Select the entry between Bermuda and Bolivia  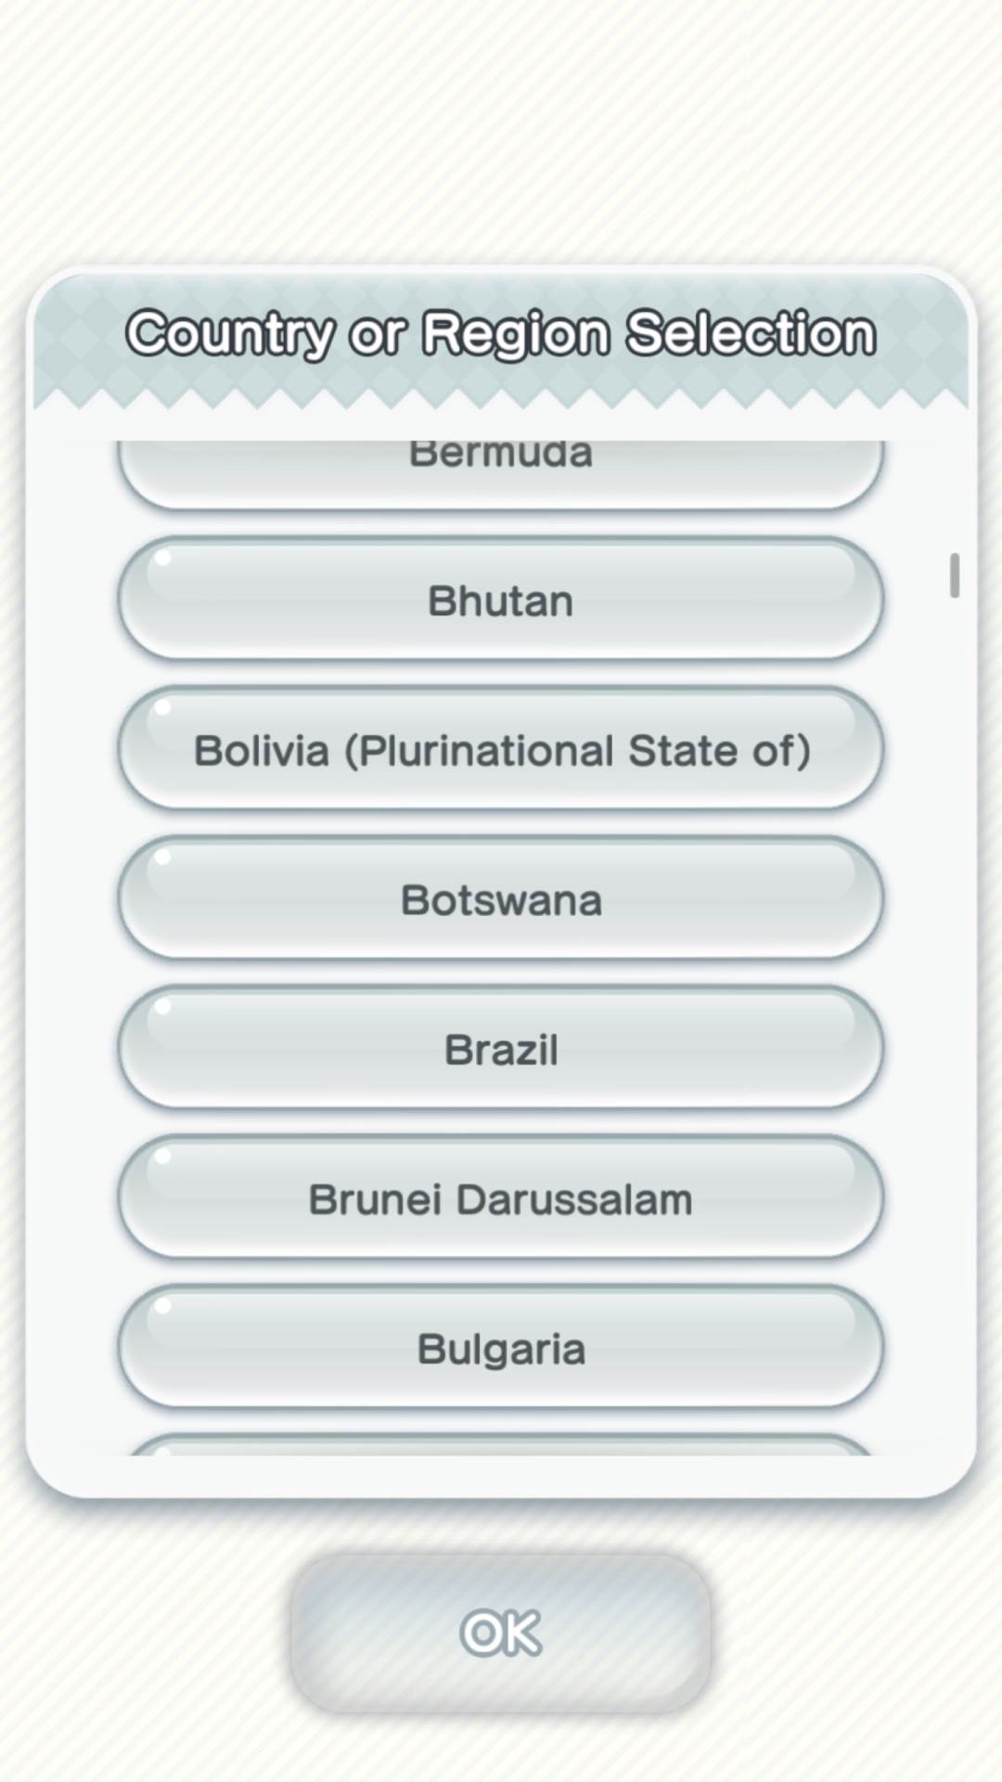pyautogui.click(x=501, y=600)
